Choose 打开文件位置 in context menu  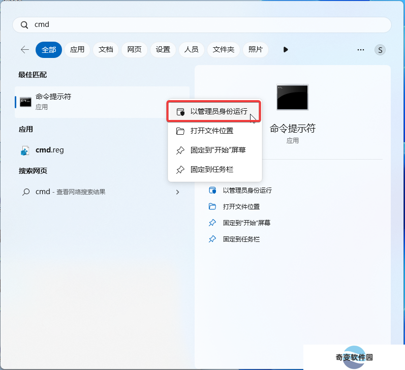click(214, 131)
